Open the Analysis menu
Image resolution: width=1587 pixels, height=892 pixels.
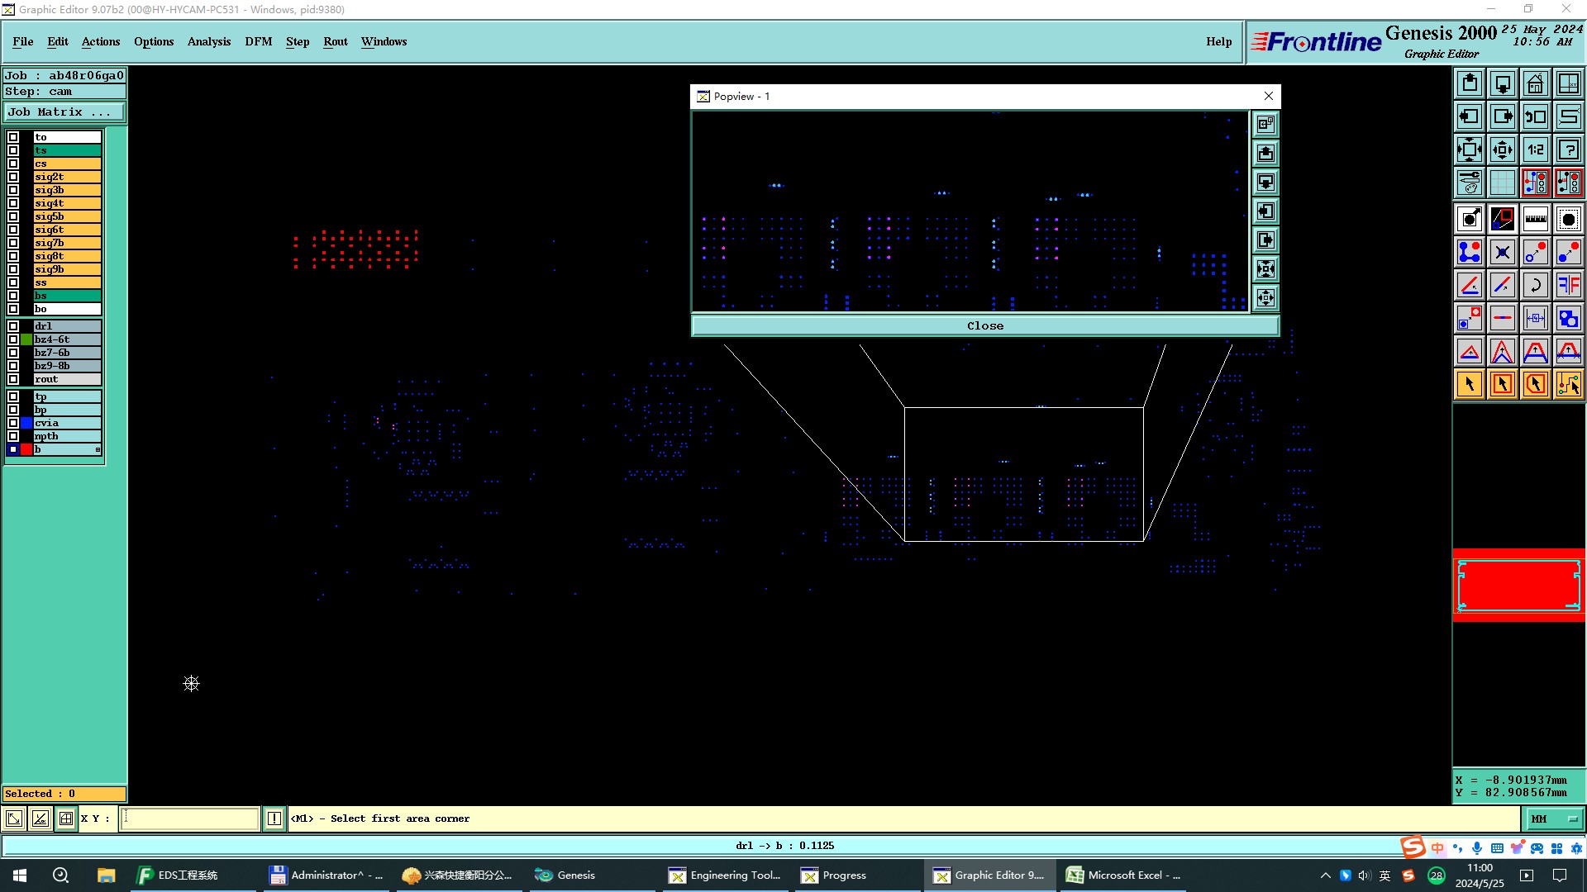click(208, 41)
